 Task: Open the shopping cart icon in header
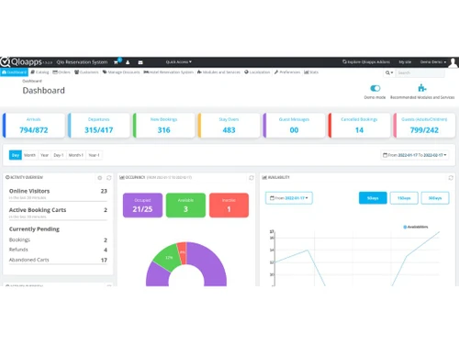pyautogui.click(x=117, y=62)
